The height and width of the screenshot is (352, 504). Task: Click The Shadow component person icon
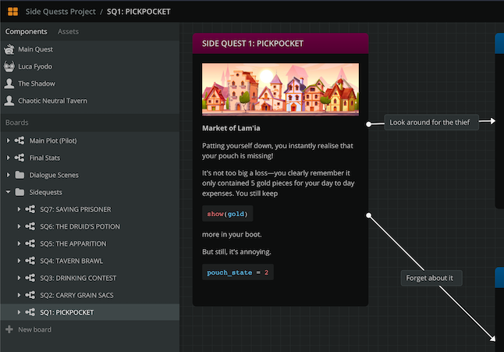(x=9, y=84)
